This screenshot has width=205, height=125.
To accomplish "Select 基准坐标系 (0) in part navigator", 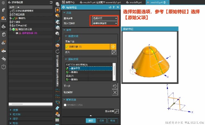I will tap(29, 33).
